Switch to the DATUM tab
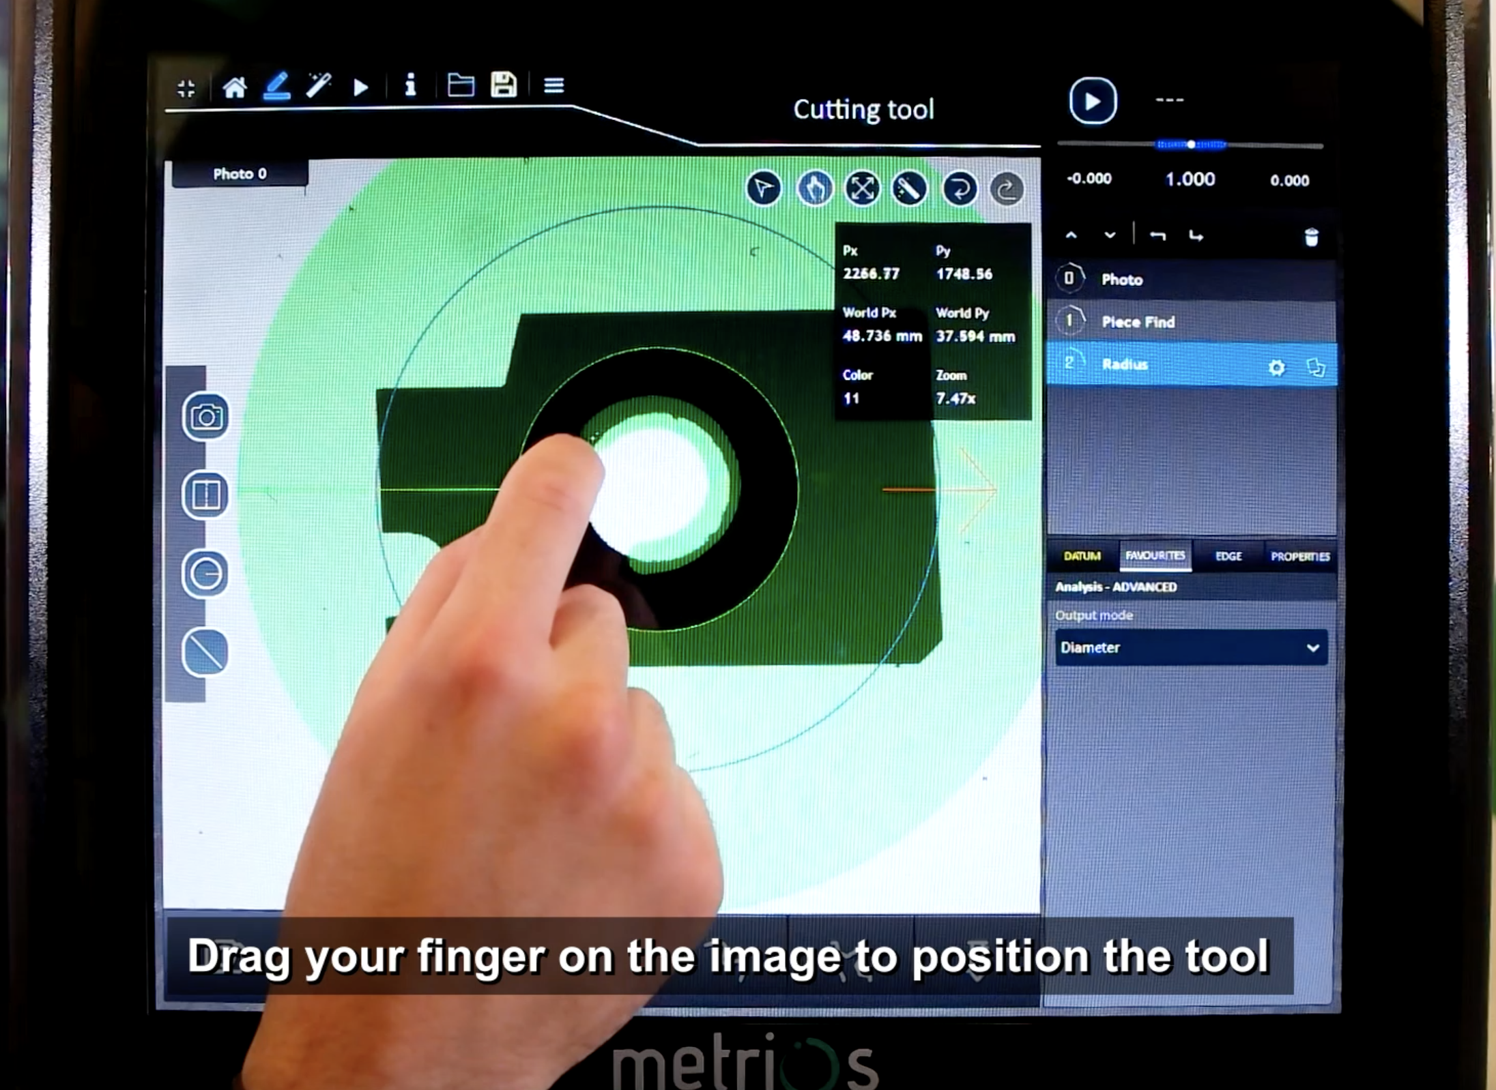 click(x=1082, y=557)
